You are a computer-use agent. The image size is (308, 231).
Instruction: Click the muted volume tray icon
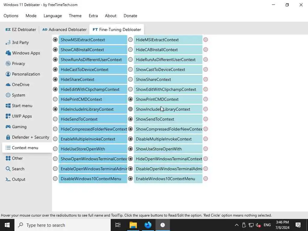coord(258,225)
